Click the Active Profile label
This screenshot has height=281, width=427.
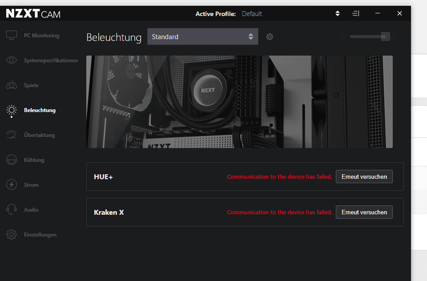tap(215, 14)
